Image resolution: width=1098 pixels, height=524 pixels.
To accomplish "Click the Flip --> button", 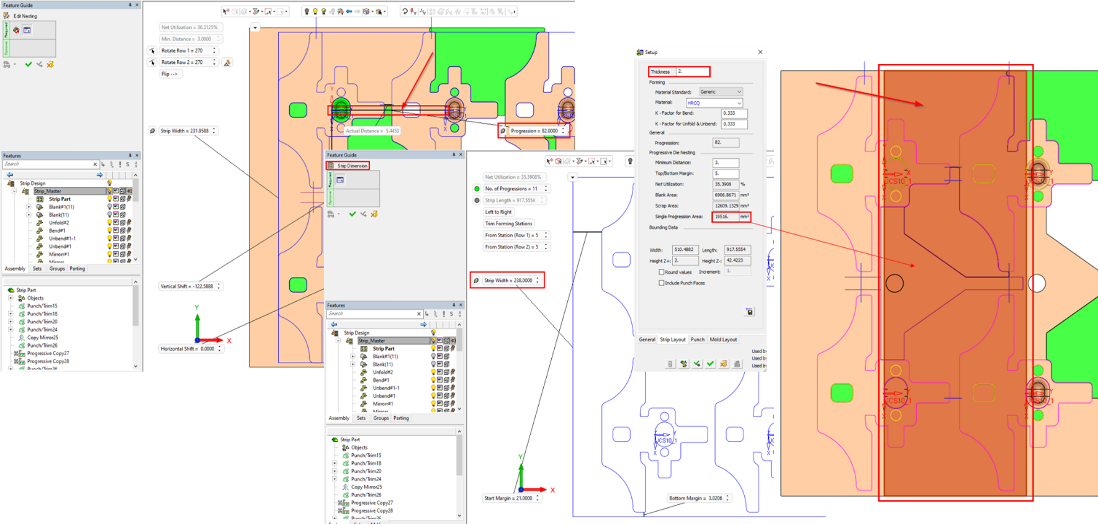I will pyautogui.click(x=169, y=74).
